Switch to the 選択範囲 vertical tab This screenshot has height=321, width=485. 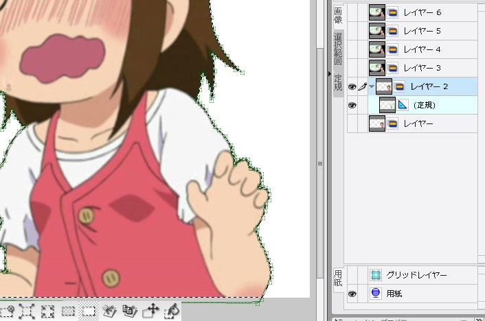pos(338,49)
